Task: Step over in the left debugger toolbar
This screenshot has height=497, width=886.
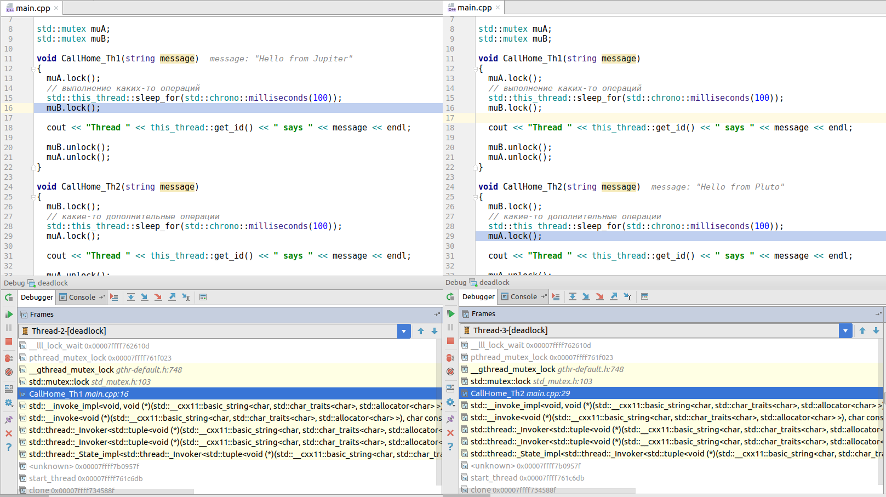Action: [131, 297]
